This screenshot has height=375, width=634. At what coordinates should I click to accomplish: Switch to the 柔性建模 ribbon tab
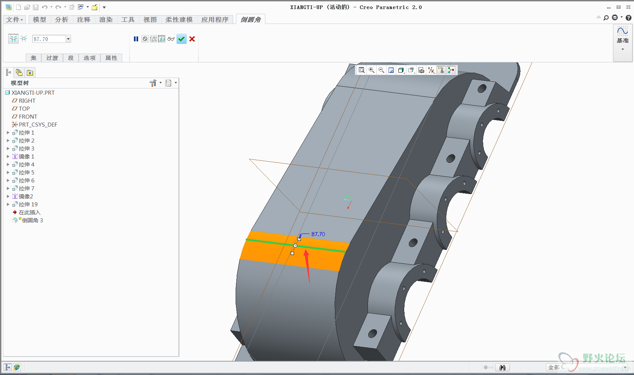coord(179,20)
